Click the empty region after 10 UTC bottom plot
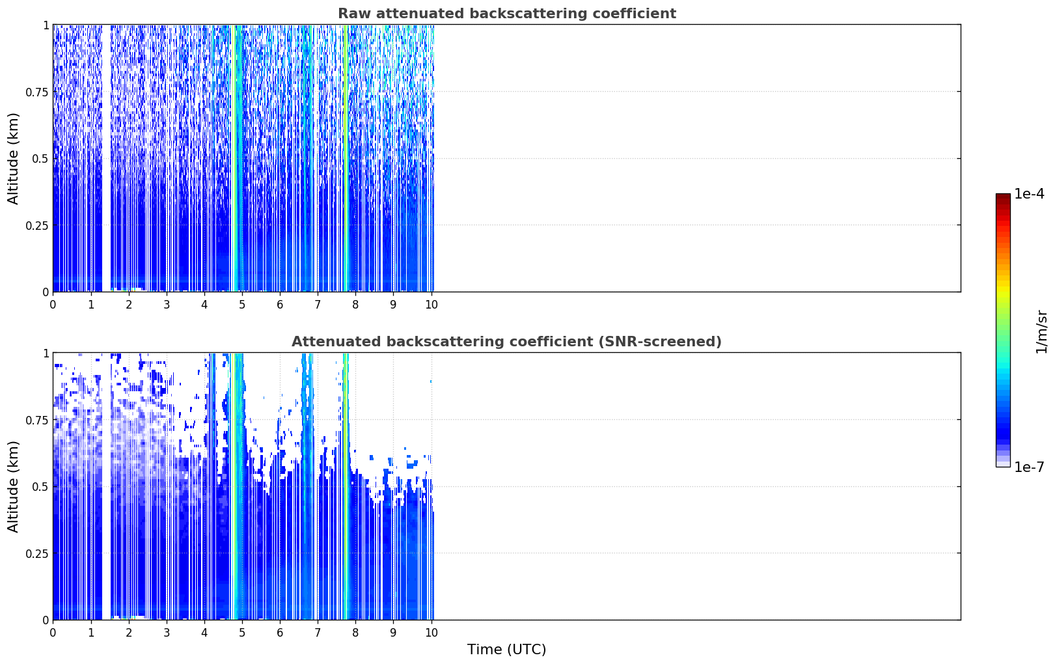Viewport: 1055px width, 664px height. coord(697,486)
